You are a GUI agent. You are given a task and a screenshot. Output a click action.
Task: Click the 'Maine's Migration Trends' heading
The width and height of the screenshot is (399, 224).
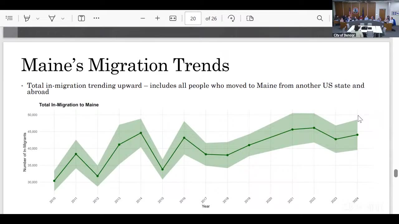pos(125,65)
